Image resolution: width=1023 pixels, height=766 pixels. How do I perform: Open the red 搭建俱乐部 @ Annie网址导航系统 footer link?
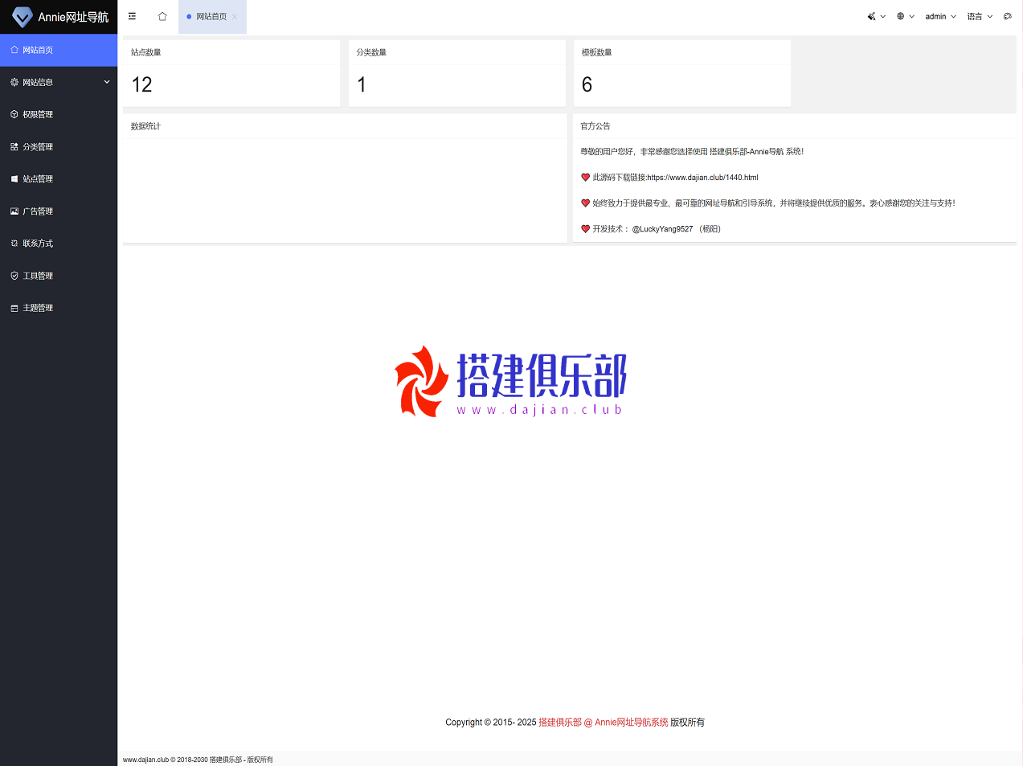604,723
